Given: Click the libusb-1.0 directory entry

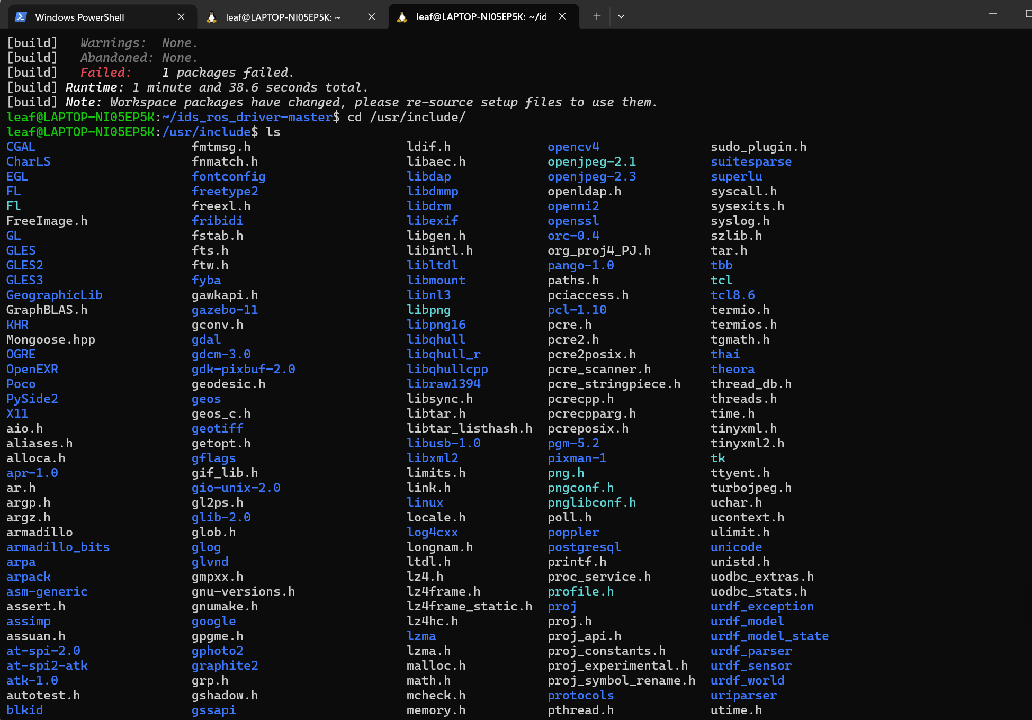Looking at the screenshot, I should coord(443,443).
